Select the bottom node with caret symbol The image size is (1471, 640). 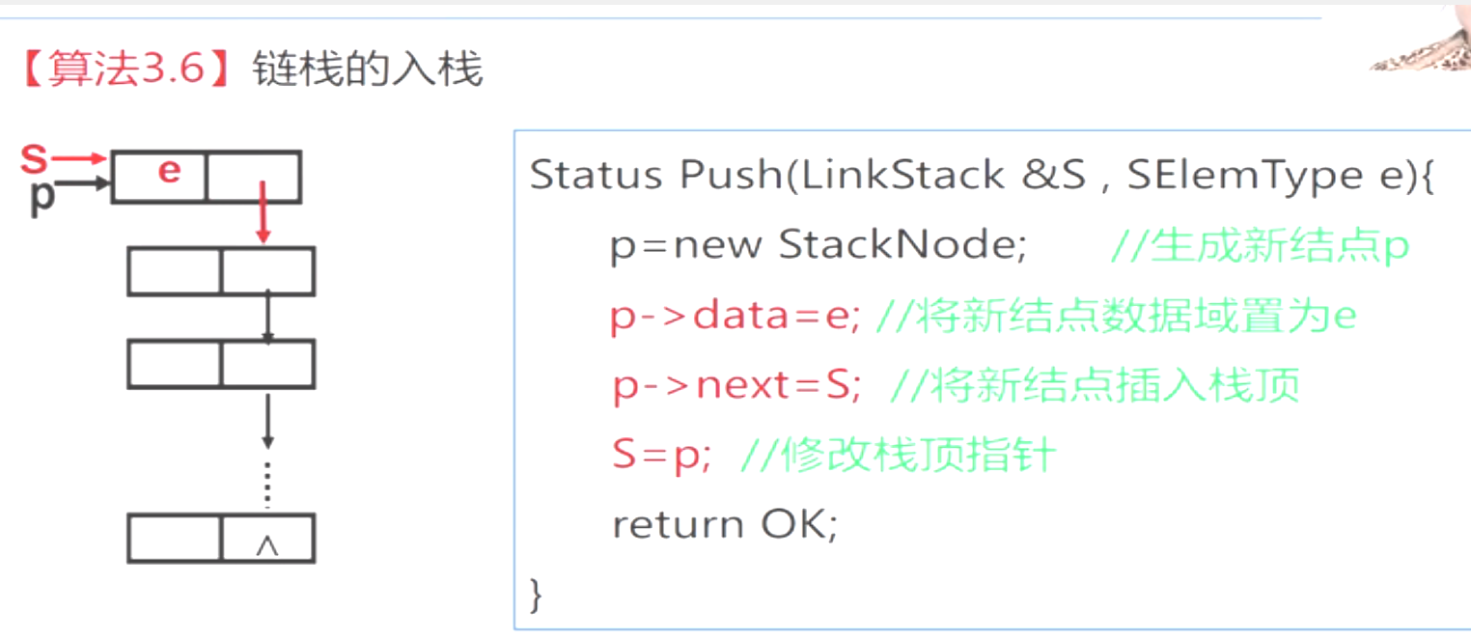(221, 539)
